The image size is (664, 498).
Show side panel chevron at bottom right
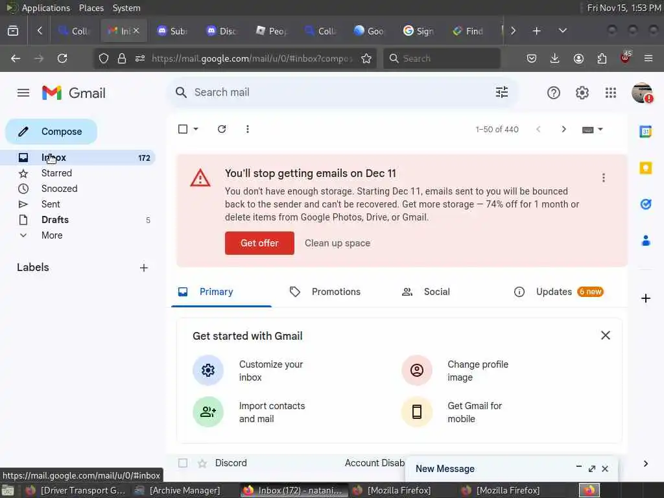pyautogui.click(x=645, y=463)
